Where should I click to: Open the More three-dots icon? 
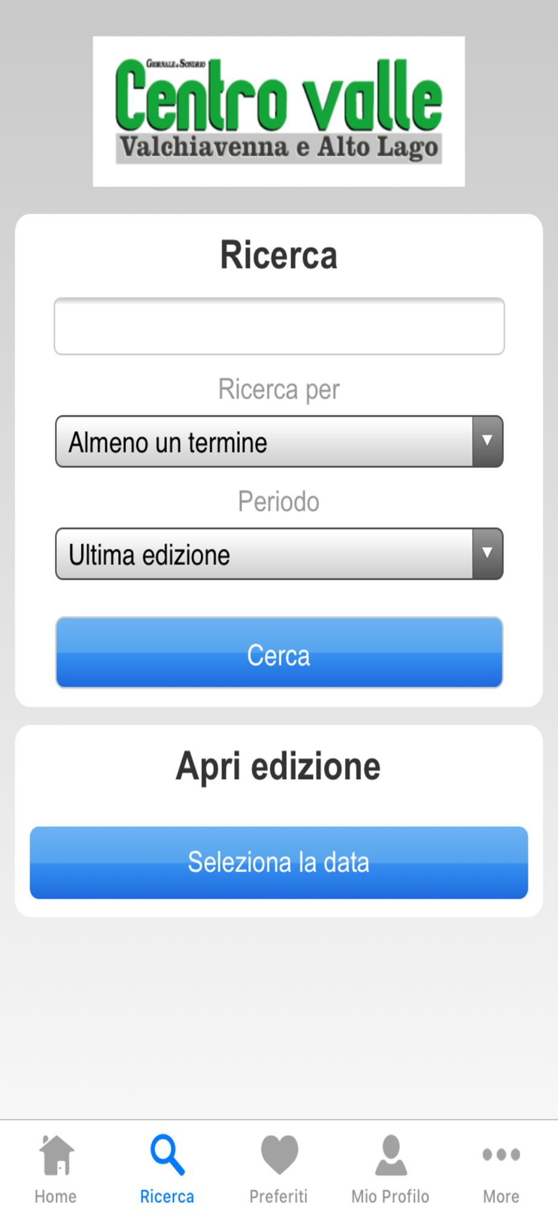click(x=501, y=1155)
